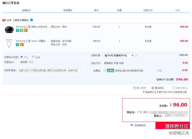Open the level u neckband headset thumbnail
The image size is (192, 139).
(9, 44)
